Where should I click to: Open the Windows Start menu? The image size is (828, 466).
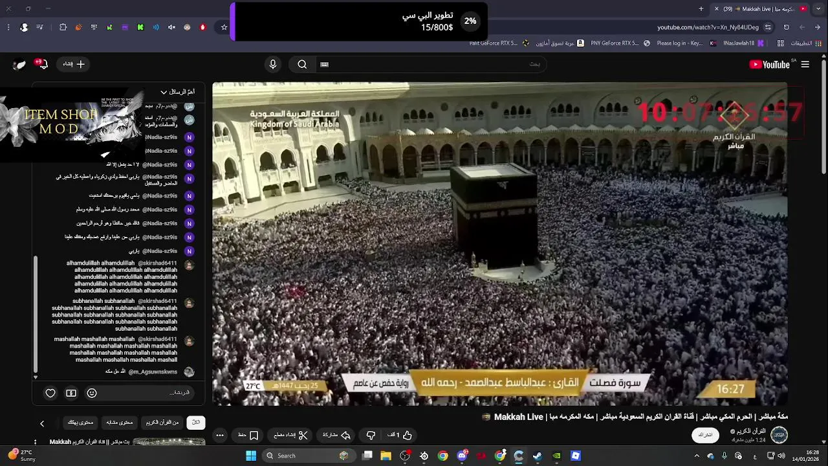251,456
